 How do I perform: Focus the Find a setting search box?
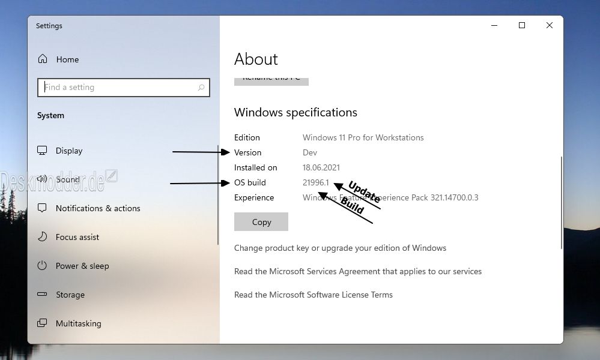124,88
